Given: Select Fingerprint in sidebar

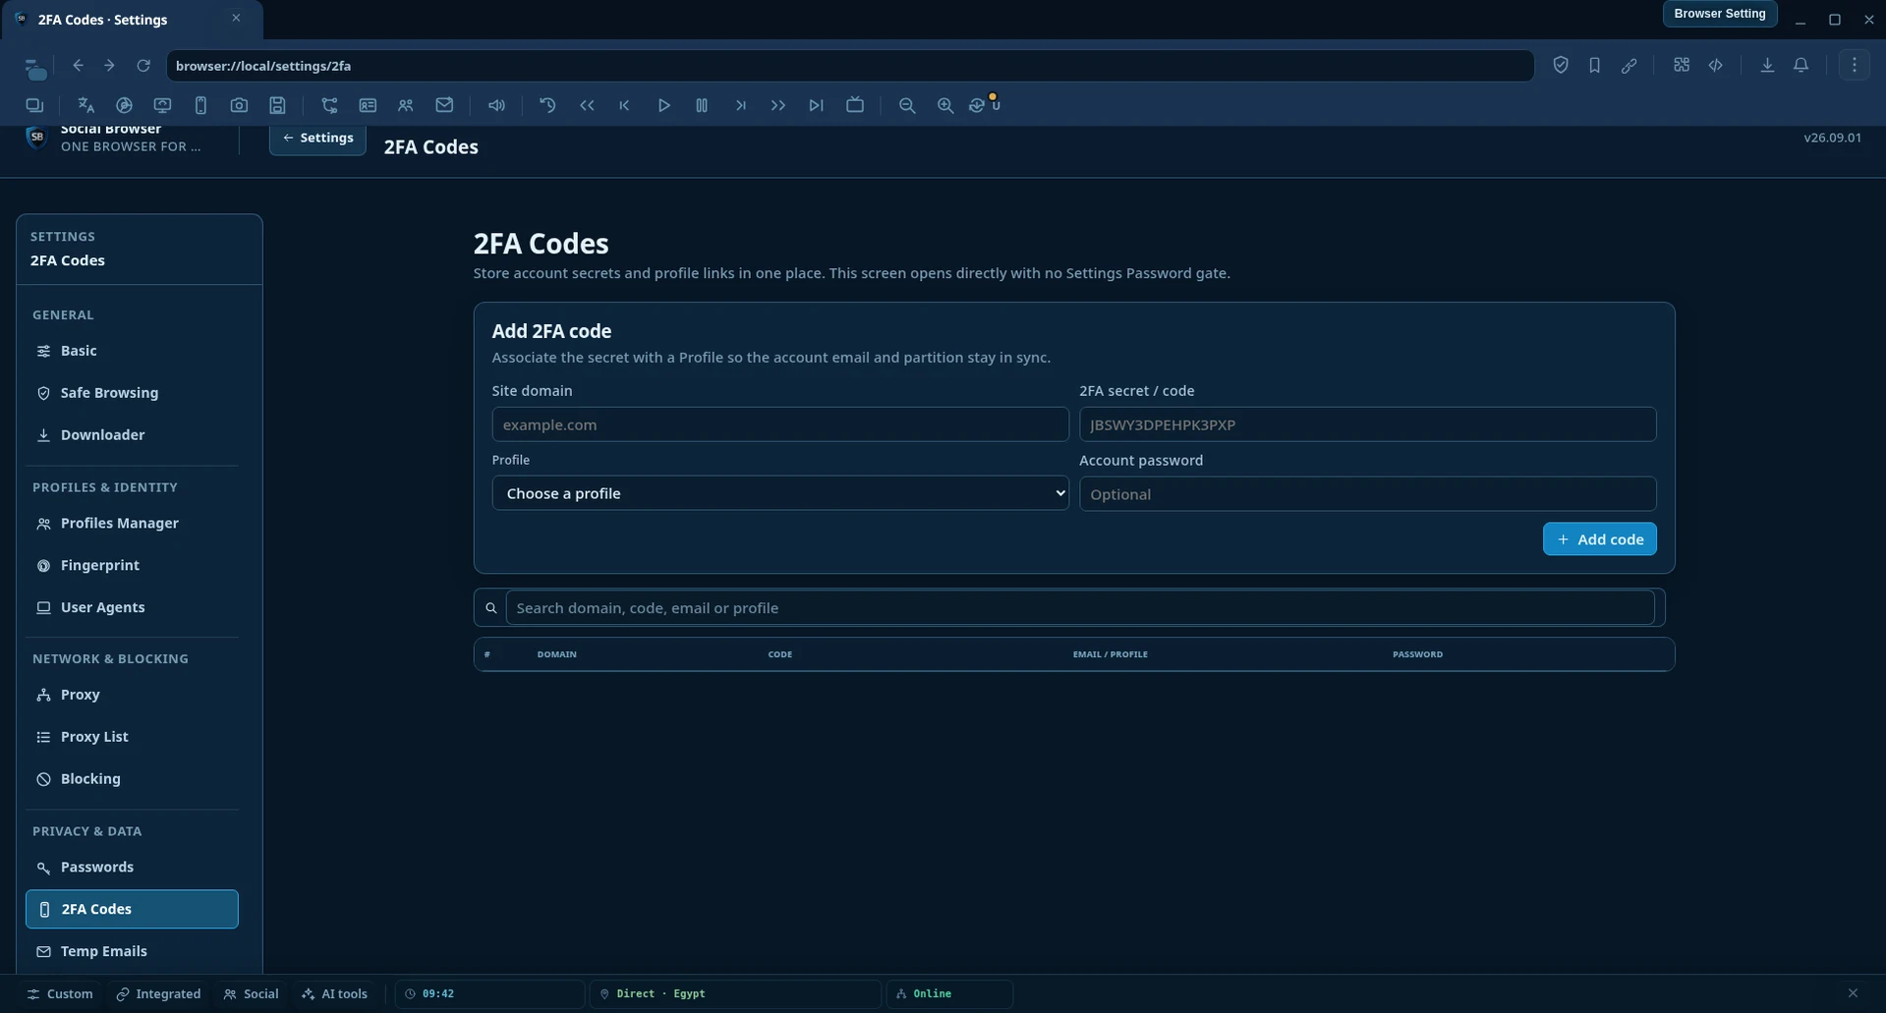Looking at the screenshot, I should pos(132,566).
